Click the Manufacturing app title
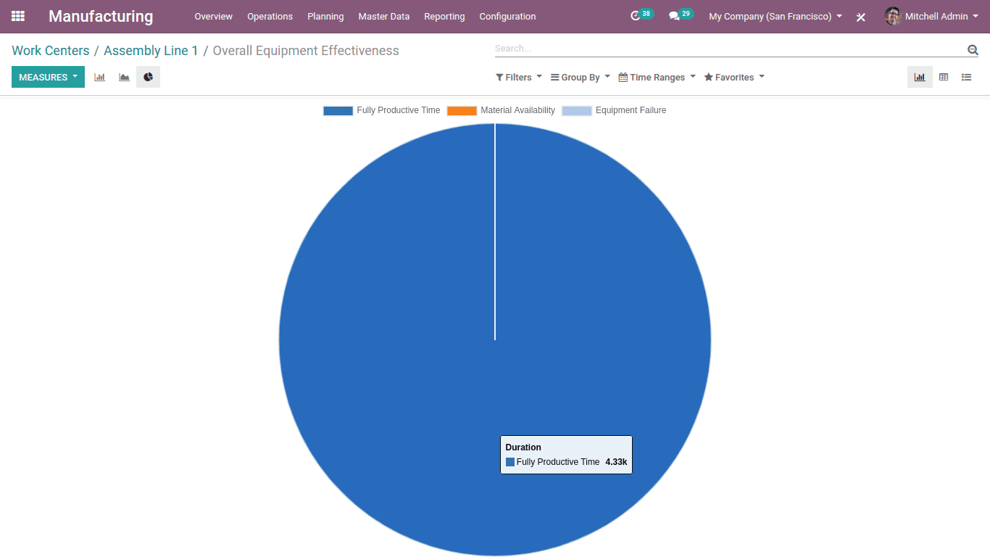 pos(101,16)
